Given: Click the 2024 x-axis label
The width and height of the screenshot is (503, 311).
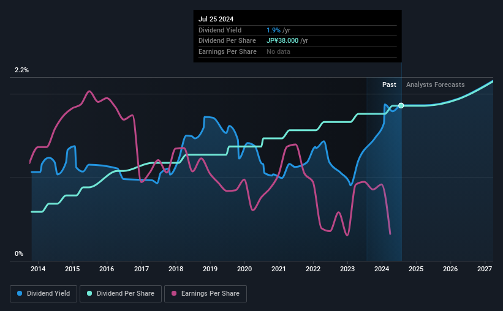Looking at the screenshot, I should (382, 269).
